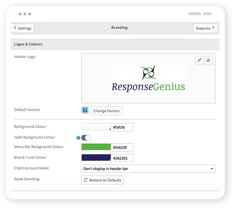Go back to Settings
Image resolution: width=234 pixels, height=208 pixels.
(x=23, y=28)
